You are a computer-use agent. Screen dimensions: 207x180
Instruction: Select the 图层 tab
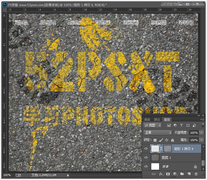point(167,120)
